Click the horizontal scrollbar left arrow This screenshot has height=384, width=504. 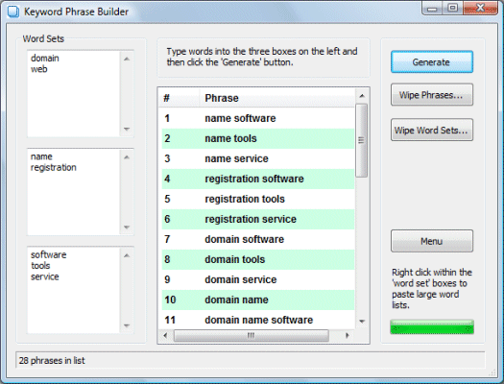(x=165, y=335)
